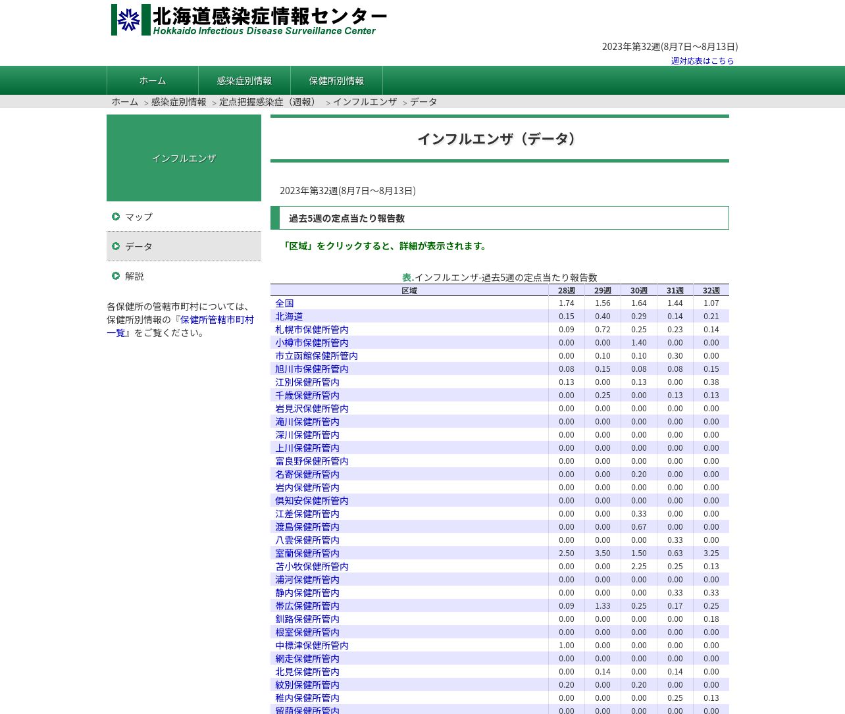Open 滝川保健所管内 details
Image resolution: width=845 pixels, height=714 pixels.
(x=307, y=422)
